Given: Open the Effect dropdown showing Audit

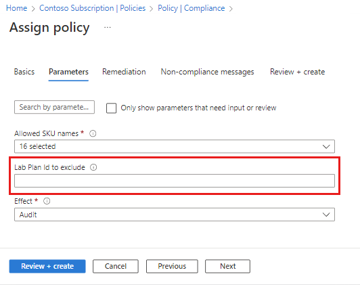Looking at the screenshot, I should pyautogui.click(x=175, y=215).
